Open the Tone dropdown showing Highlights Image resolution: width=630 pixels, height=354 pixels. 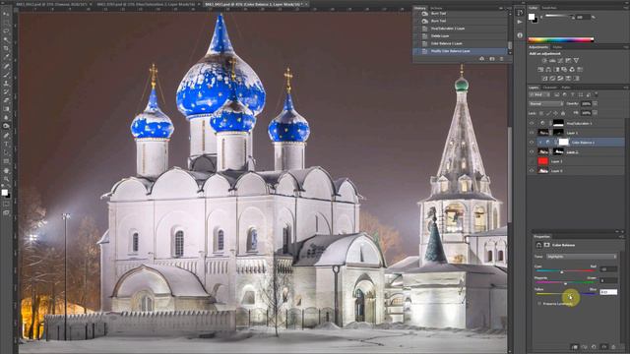coord(582,256)
